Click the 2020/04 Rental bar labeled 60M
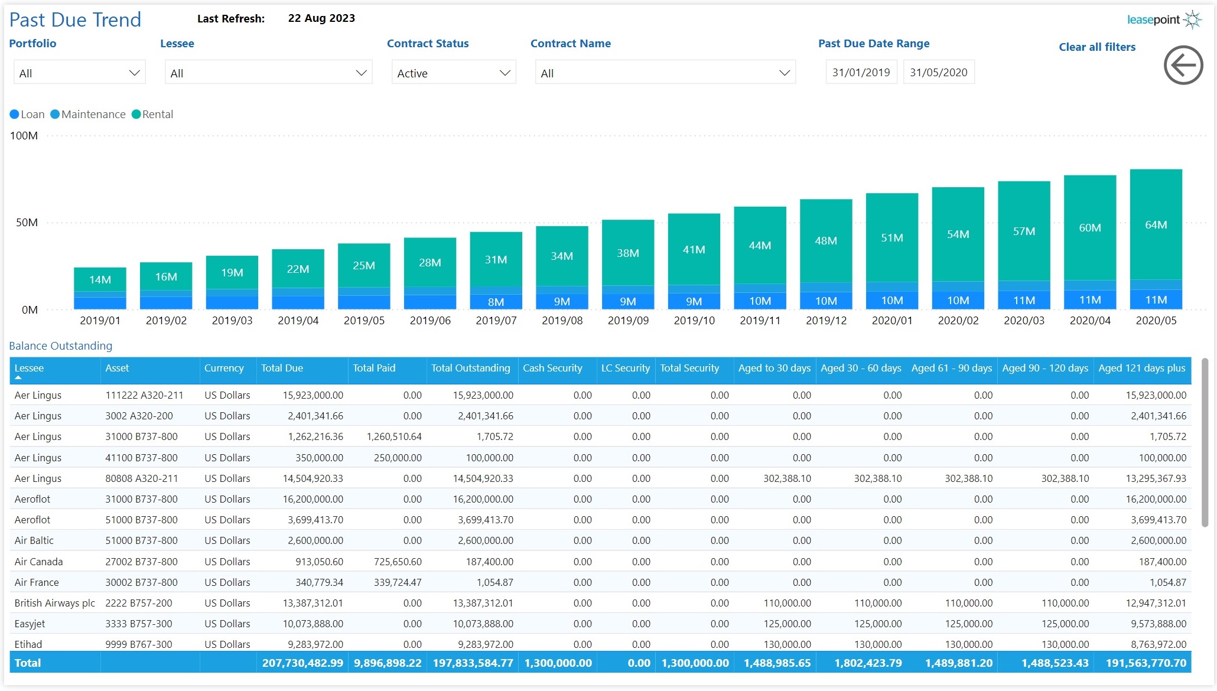 (x=1090, y=227)
